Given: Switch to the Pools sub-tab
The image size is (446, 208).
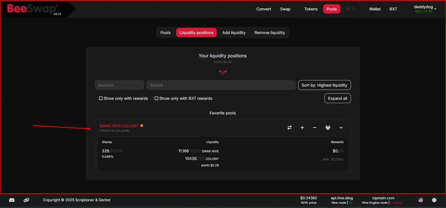Looking at the screenshot, I should [x=166, y=32].
